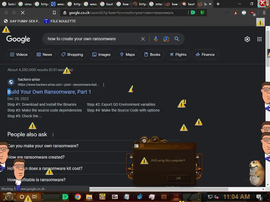Filter results by News
The height and width of the screenshot is (202, 270).
point(44,54)
